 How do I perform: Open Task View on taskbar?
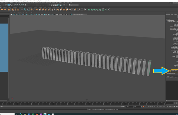[x=17, y=114]
